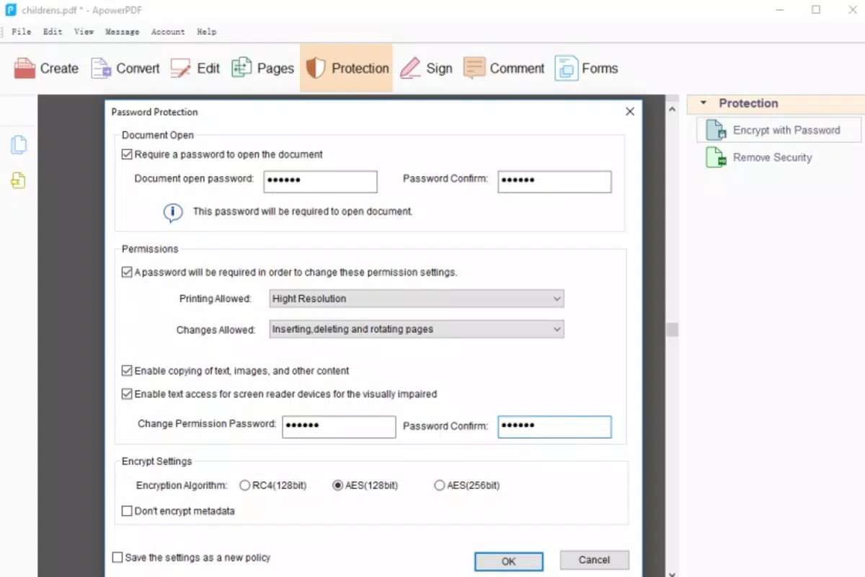The height and width of the screenshot is (577, 865).
Task: Open the bookmarks sidebar icon
Action: point(19,180)
